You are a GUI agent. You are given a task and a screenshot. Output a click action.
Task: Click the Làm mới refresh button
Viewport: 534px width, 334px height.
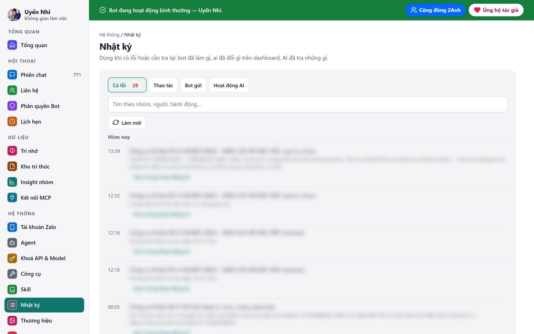click(x=127, y=123)
